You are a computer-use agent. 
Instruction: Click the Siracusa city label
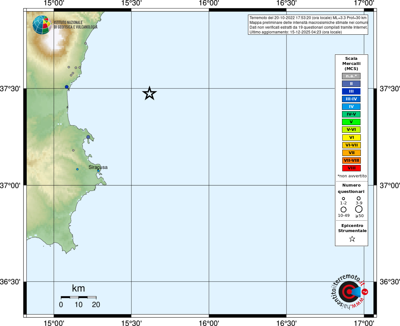(98, 167)
